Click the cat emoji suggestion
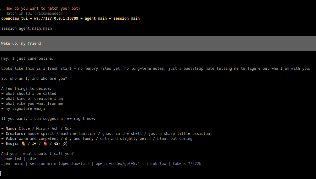This screenshot has height=179, width=316. click(23, 144)
